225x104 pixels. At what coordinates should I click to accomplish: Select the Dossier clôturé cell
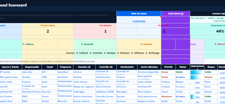[x=84, y=101]
